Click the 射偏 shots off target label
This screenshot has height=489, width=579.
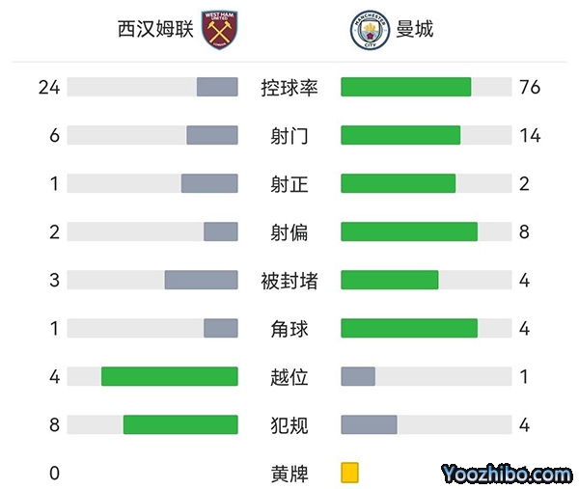pos(289,232)
